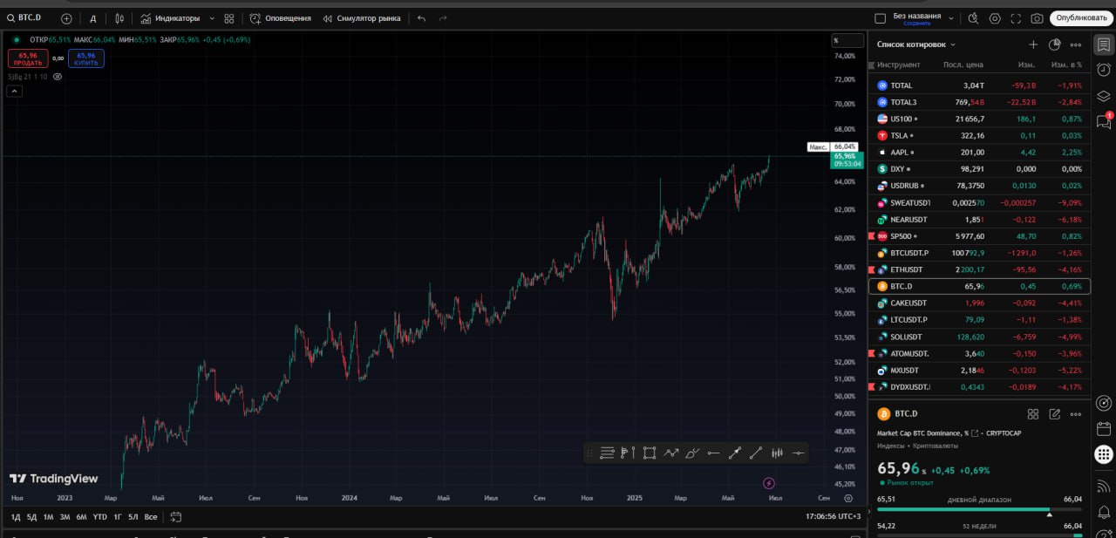1116x538 pixels.
Task: Collapse the indicator legend chevron
Action: click(15, 91)
